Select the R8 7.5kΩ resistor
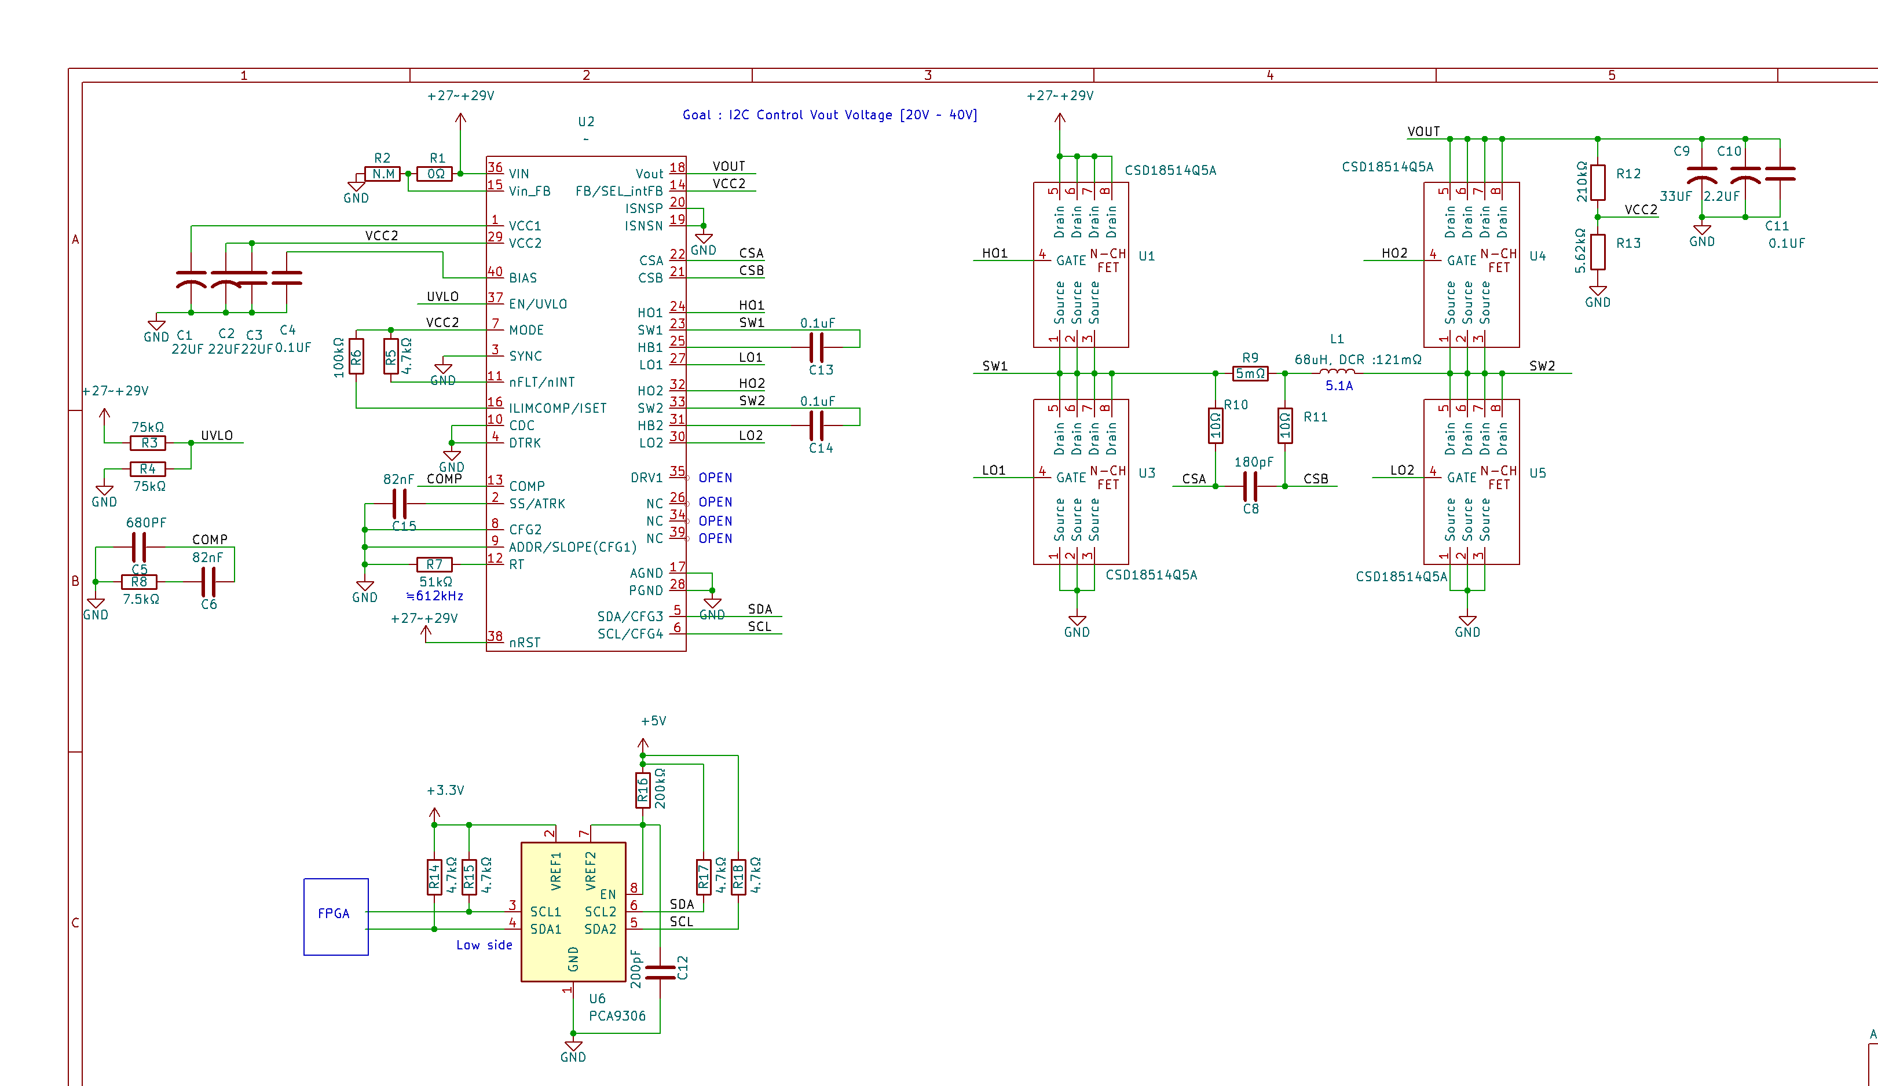Screen dimensions: 1878x1086 tap(138, 581)
